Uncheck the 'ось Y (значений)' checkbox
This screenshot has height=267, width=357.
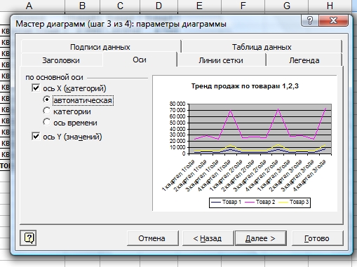pos(36,136)
